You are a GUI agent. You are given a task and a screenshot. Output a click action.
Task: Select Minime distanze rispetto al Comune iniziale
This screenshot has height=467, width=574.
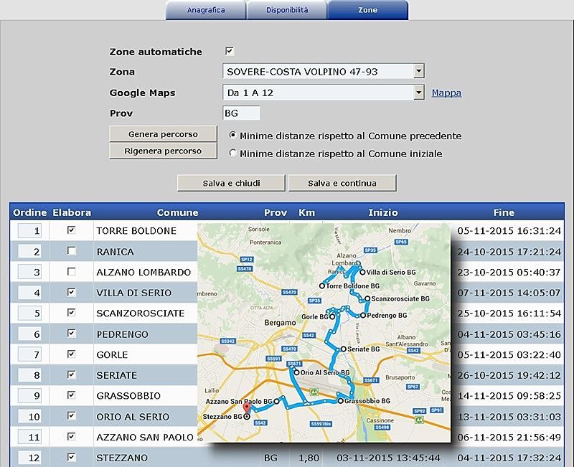[x=232, y=153]
